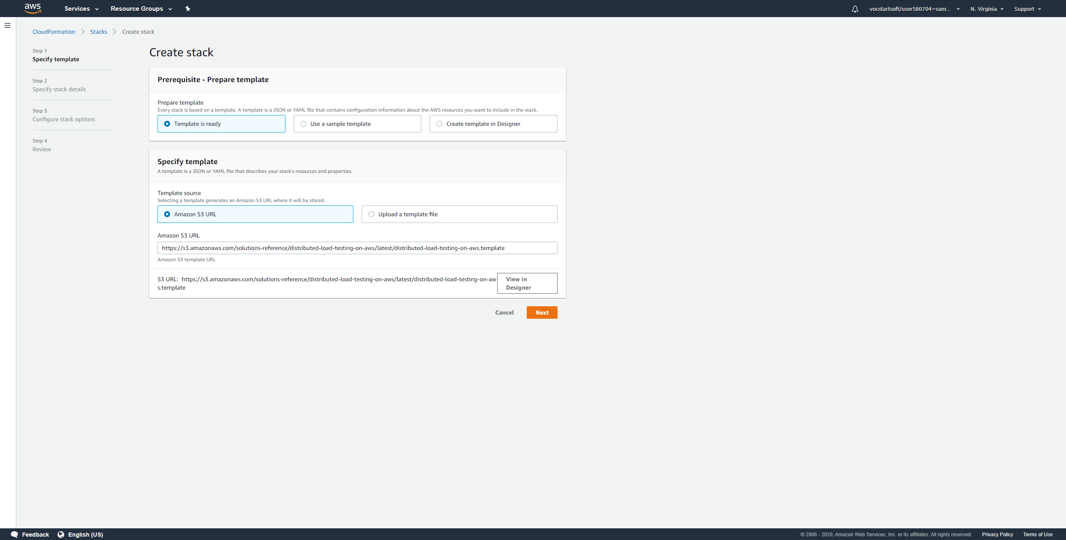The image size is (1066, 540).
Task: Cancel the stack creation
Action: (x=504, y=312)
